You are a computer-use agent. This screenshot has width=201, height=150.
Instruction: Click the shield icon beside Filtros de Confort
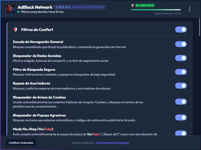coord(15,30)
